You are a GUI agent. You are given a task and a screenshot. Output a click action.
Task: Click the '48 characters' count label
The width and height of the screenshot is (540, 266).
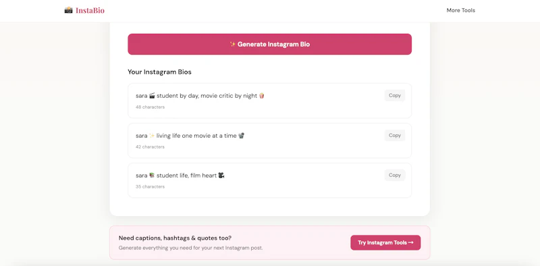click(x=150, y=107)
